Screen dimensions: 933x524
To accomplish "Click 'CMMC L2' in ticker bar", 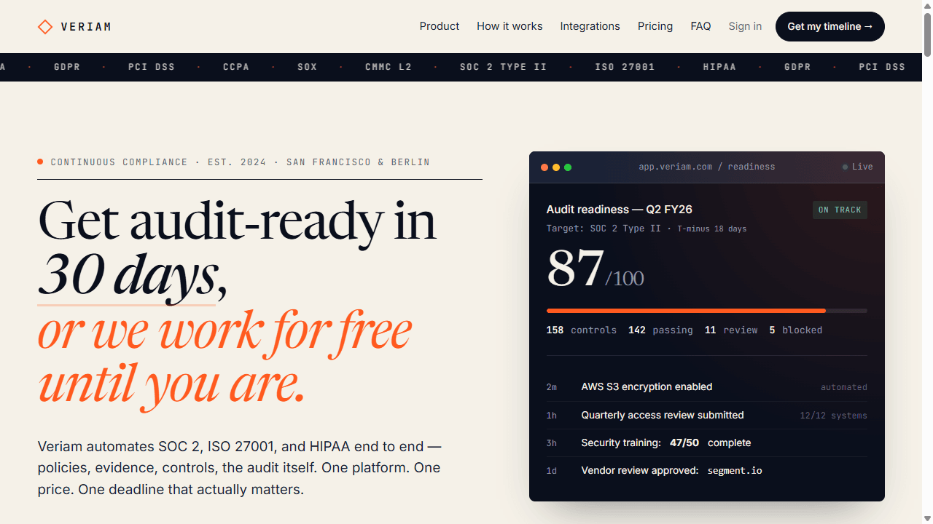I will 389,67.
